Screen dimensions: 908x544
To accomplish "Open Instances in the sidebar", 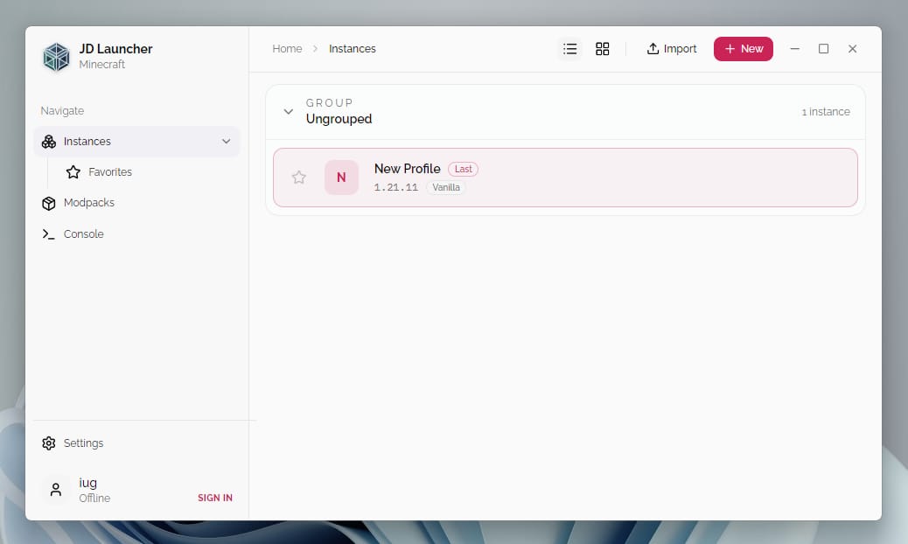I will 136,141.
